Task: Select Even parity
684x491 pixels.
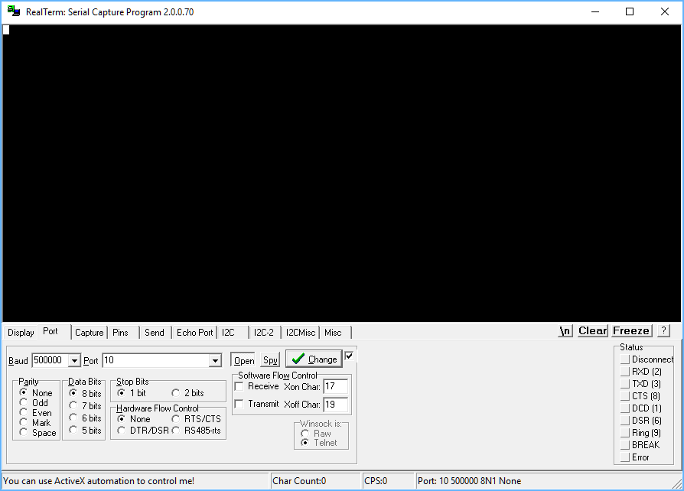Action: click(x=24, y=413)
